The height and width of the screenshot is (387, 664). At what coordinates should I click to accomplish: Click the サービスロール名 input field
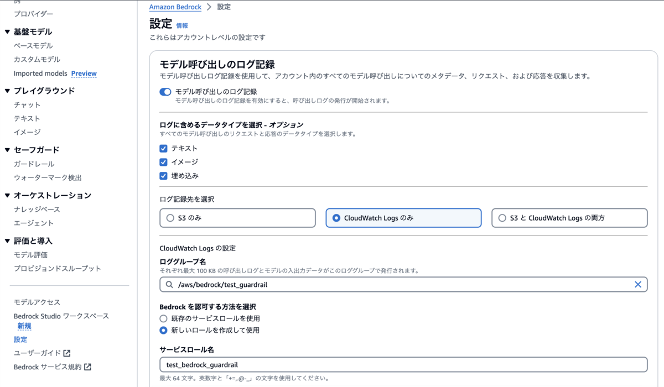[403, 364]
